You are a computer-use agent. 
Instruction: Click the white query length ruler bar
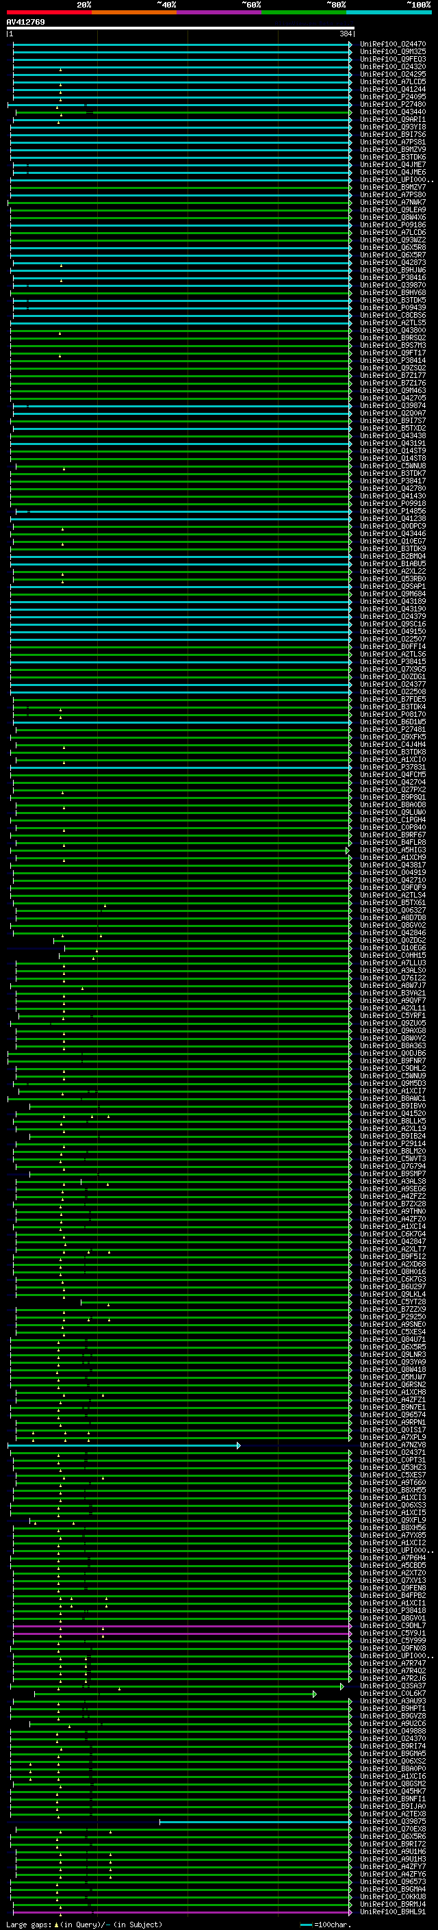pos(181,27)
